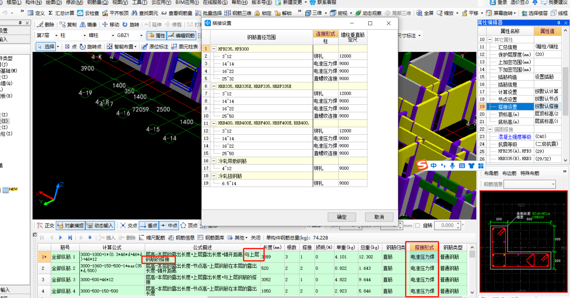The height and width of the screenshot is (298, 570).
Task: Toggle 正交 ortho mode
Action: click(46, 225)
